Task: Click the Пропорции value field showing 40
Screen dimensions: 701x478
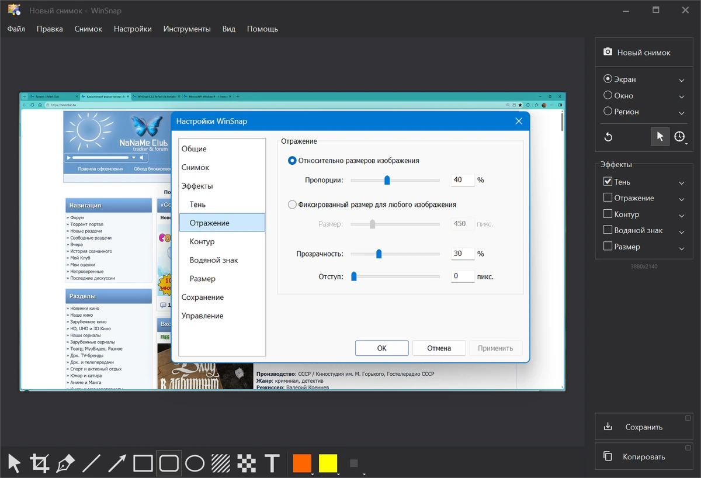Action: [x=463, y=179]
